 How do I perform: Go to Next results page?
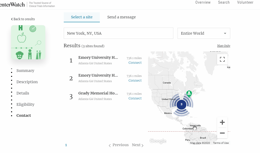click(138, 145)
